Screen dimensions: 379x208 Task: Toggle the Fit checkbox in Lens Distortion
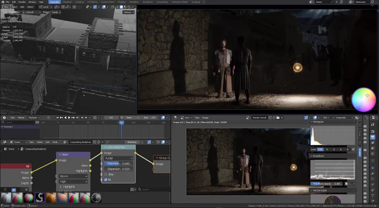tap(106, 180)
